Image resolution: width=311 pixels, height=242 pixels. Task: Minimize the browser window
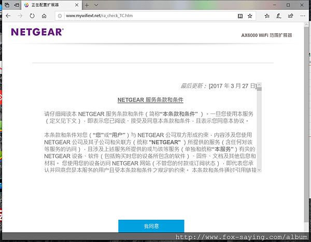tap(275, 5)
